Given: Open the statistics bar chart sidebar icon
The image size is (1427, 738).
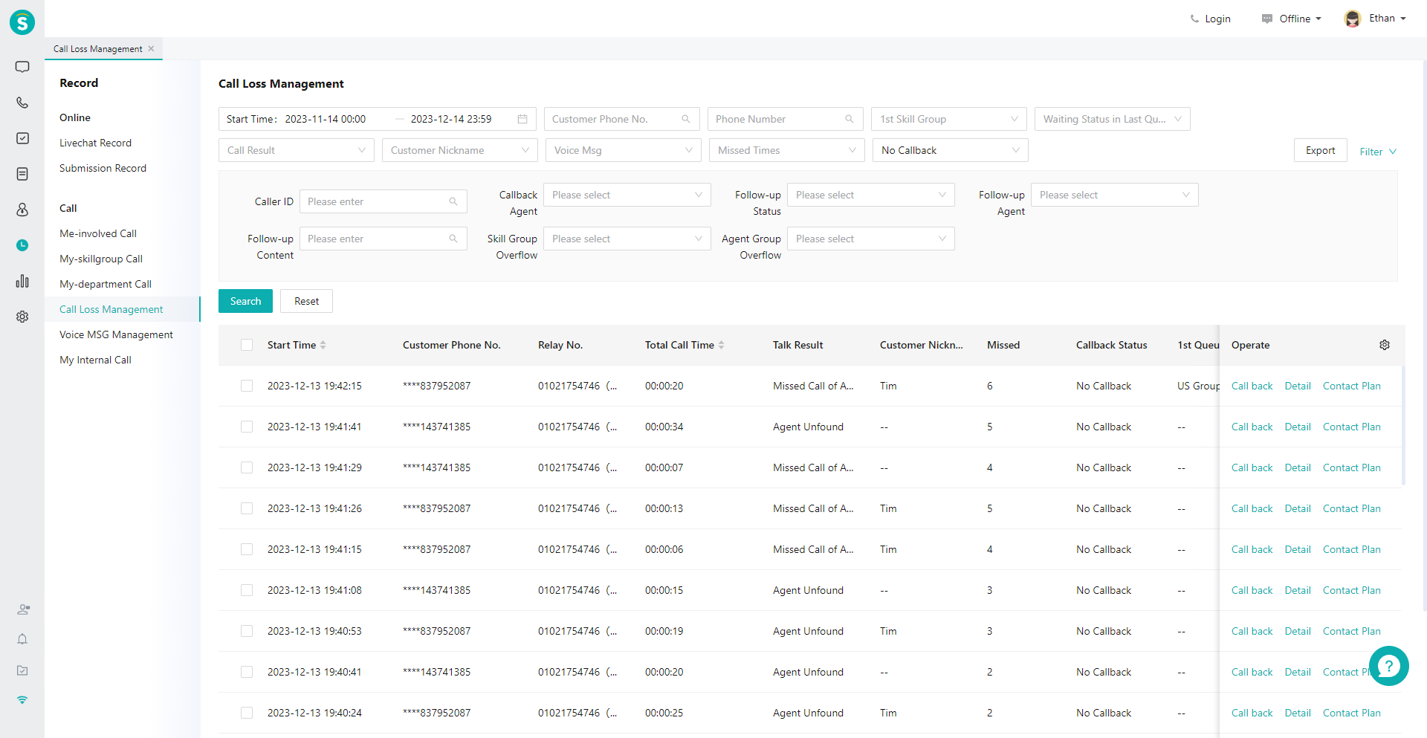Looking at the screenshot, I should tap(22, 281).
